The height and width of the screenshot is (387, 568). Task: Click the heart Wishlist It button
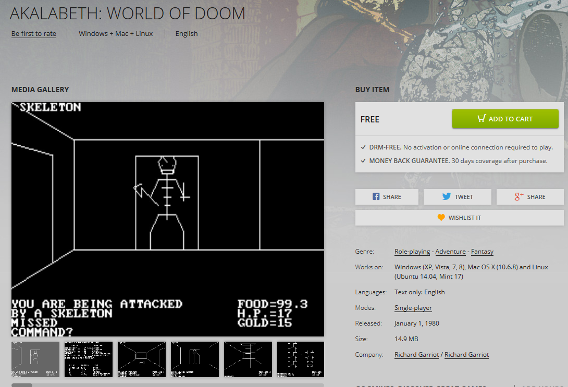tap(459, 218)
